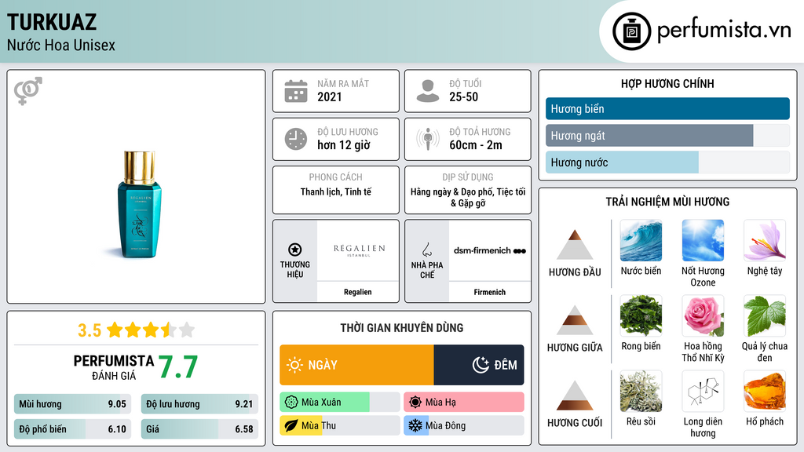The width and height of the screenshot is (804, 452).
Task: Select the Hoa hồng Thổ Nhĩ Kỳ image
Action: pos(703,316)
